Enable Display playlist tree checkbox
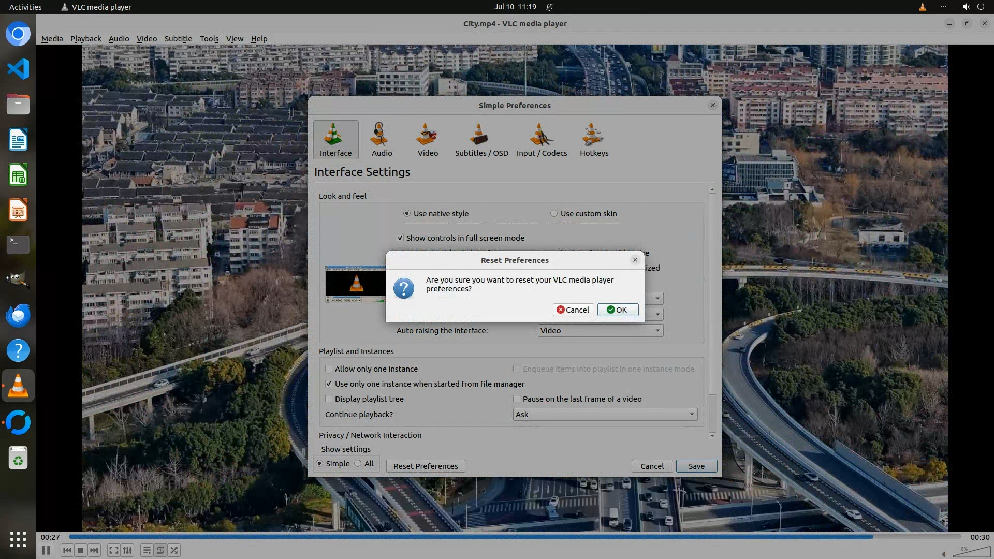Viewport: 994px width, 559px height. 329,399
